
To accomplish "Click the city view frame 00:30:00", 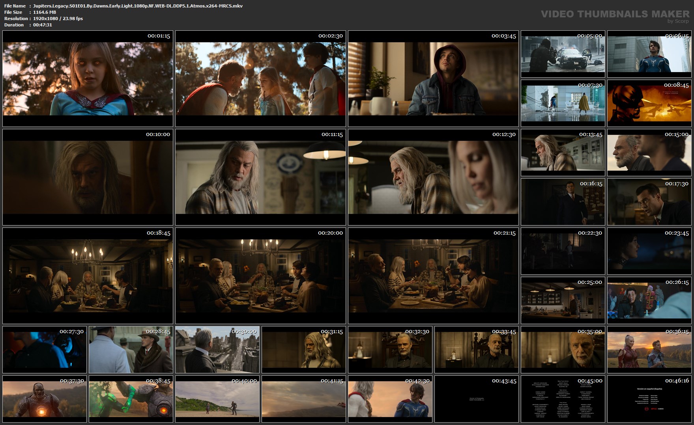I will click(x=217, y=350).
